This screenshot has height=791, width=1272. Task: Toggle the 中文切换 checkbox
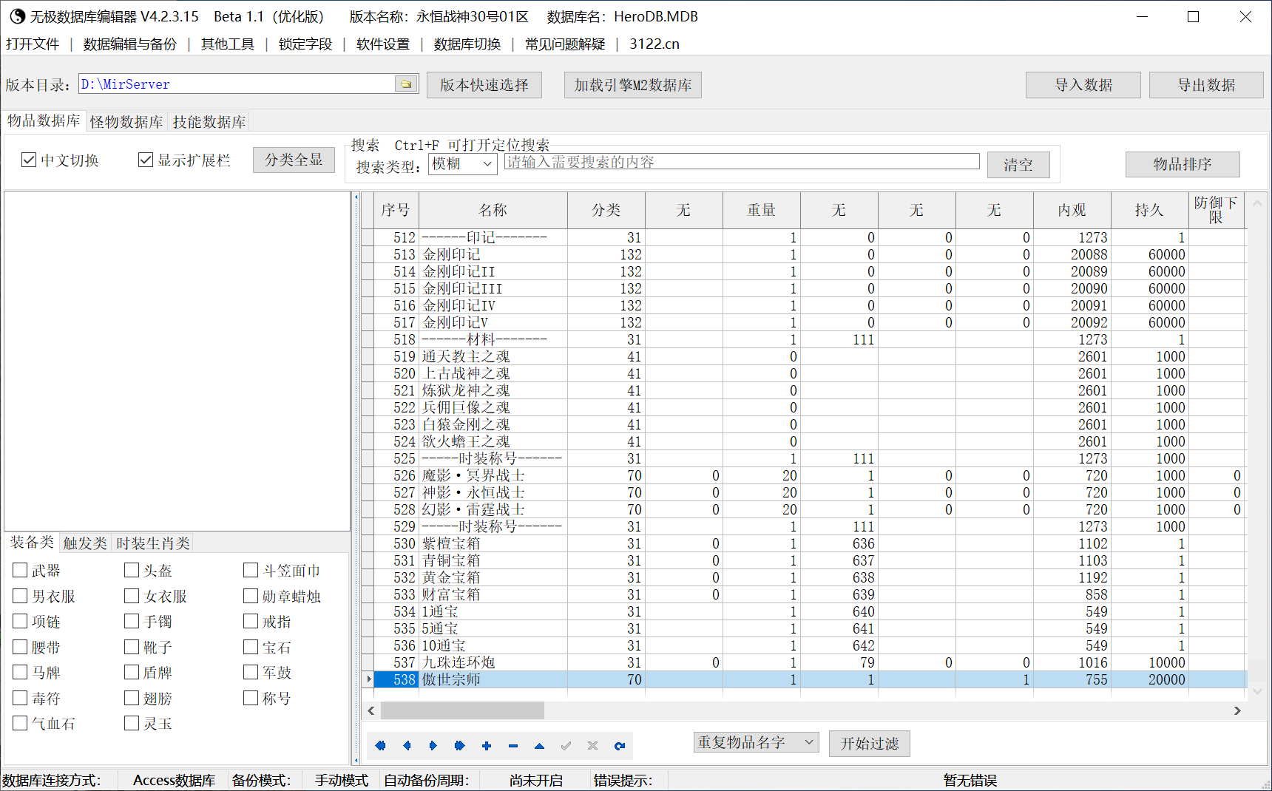click(x=29, y=160)
